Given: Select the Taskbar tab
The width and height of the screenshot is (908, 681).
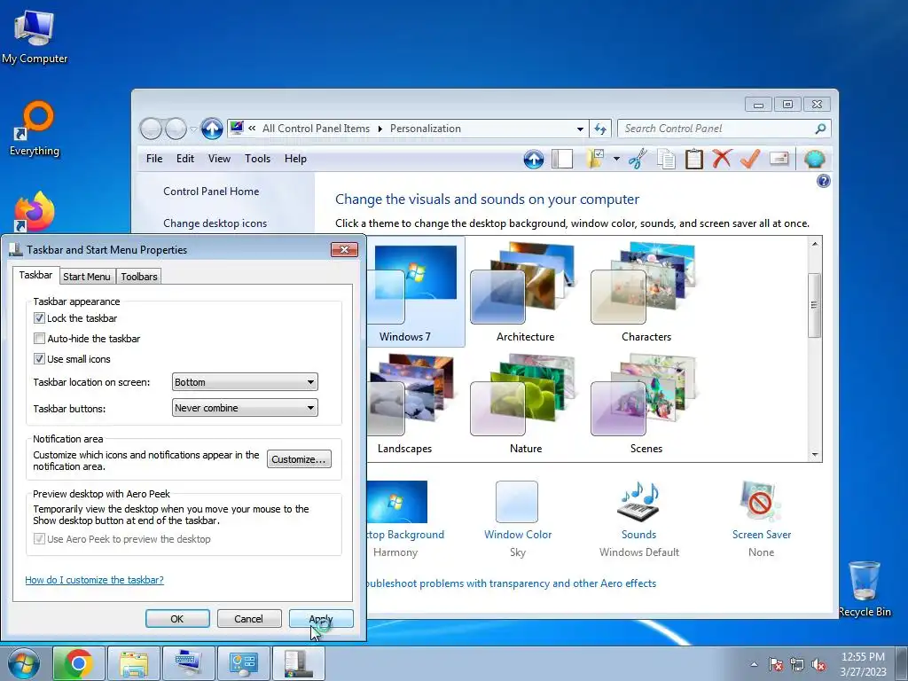Looking at the screenshot, I should click(35, 275).
